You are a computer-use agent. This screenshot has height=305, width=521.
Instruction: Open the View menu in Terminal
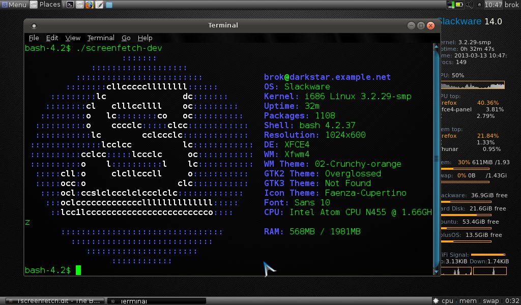tap(73, 38)
